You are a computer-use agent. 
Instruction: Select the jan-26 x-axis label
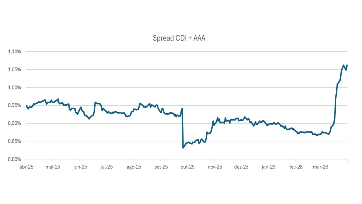coord(268,167)
